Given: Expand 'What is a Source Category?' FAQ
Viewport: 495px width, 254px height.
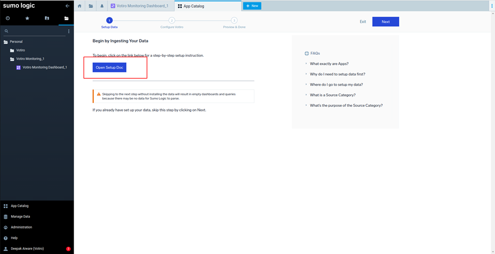Looking at the screenshot, I should pos(333,95).
